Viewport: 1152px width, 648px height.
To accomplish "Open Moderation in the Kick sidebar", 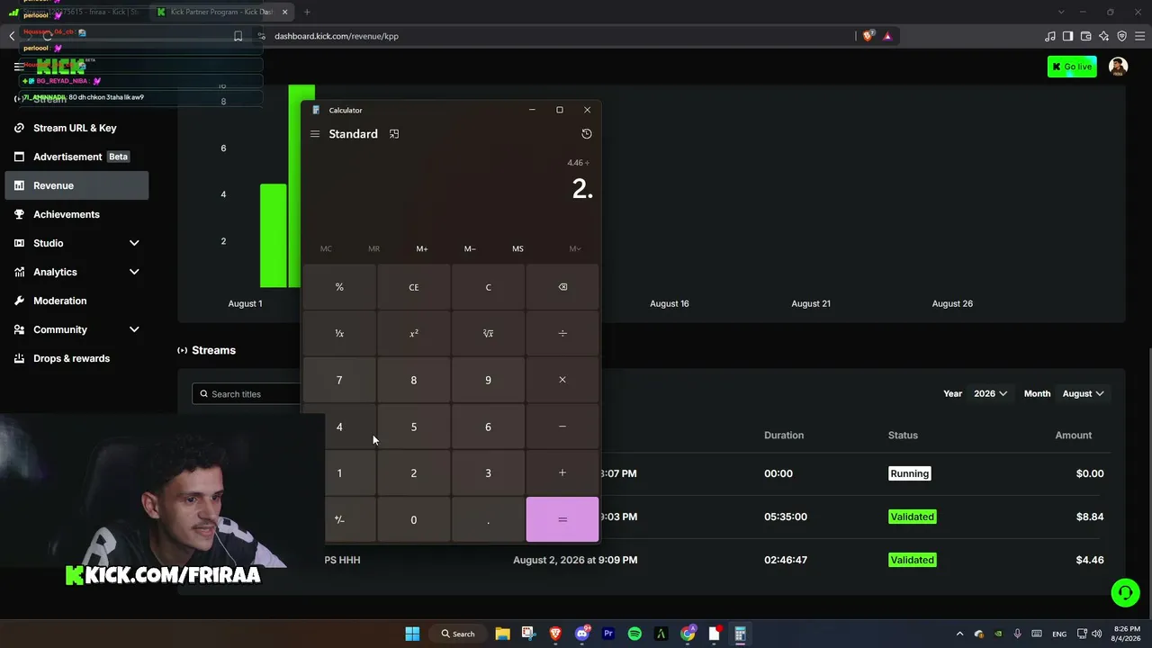I will (77, 301).
